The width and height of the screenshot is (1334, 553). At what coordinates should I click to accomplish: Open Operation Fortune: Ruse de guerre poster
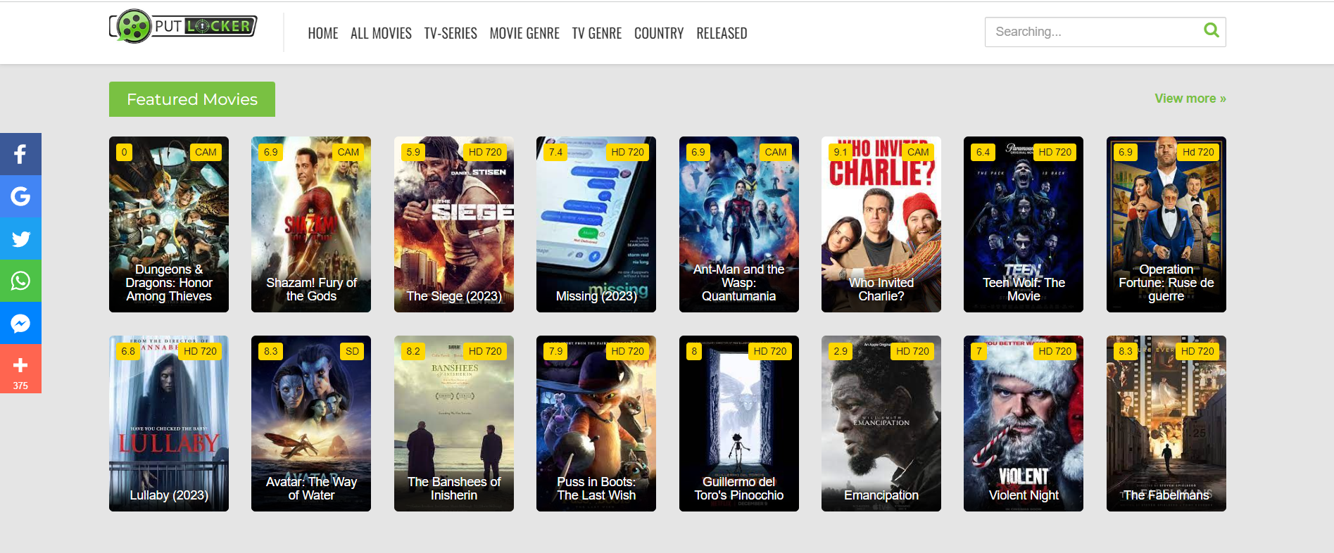click(1166, 224)
